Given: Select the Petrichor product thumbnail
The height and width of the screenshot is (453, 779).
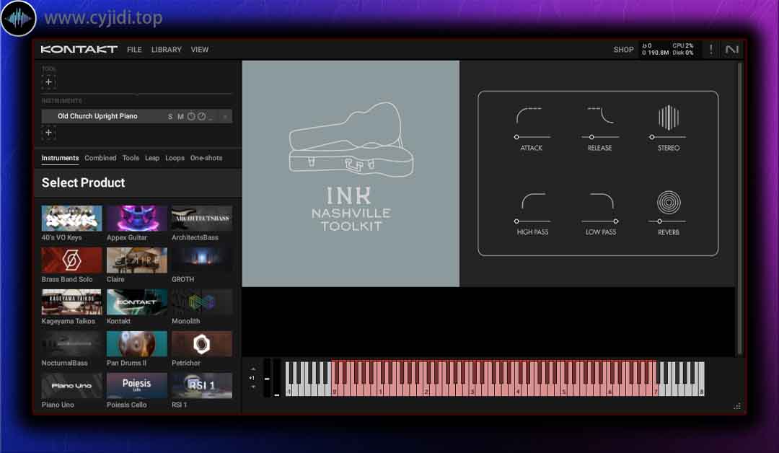Looking at the screenshot, I should 202,344.
